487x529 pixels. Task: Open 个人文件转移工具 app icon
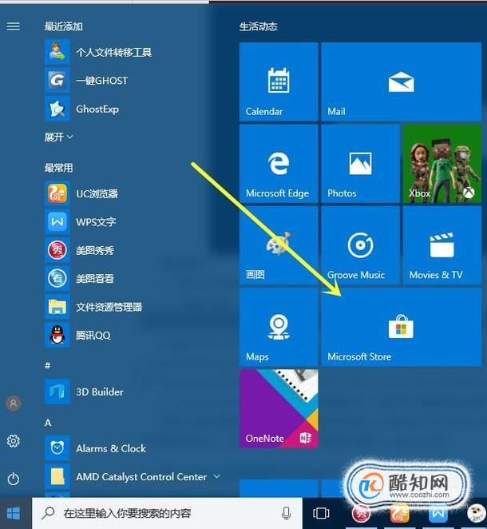(x=57, y=52)
